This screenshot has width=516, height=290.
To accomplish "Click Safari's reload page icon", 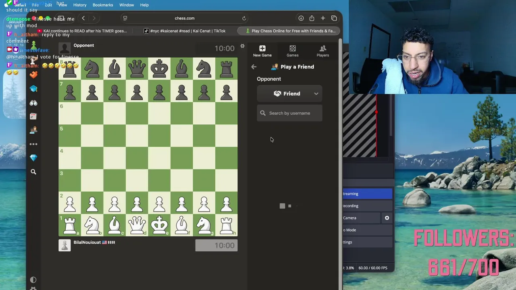I will 244,18.
